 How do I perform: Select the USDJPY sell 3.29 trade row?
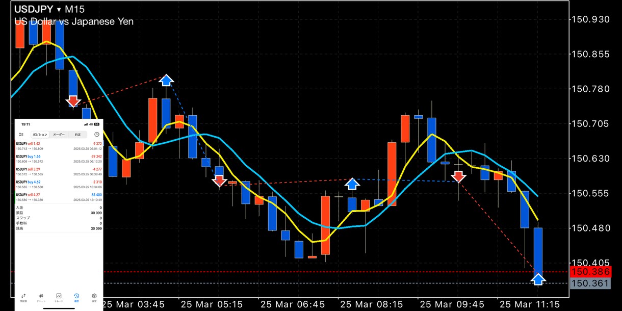(x=59, y=172)
